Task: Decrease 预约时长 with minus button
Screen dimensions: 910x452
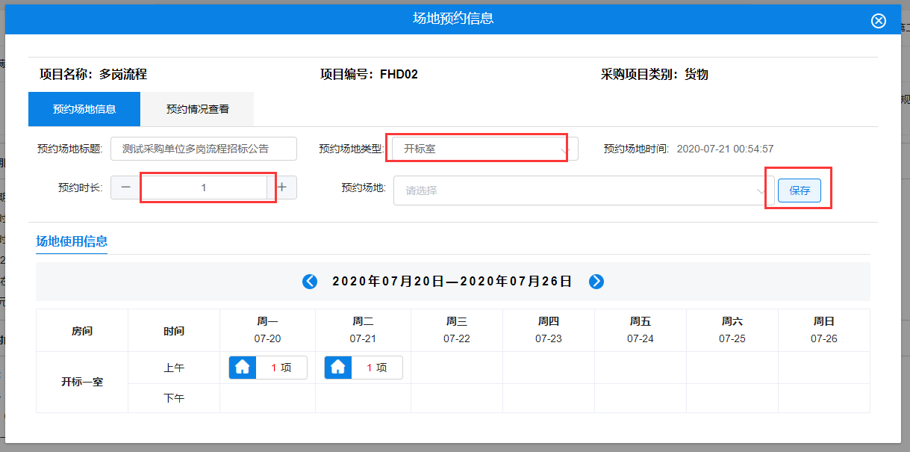Action: tap(125, 188)
